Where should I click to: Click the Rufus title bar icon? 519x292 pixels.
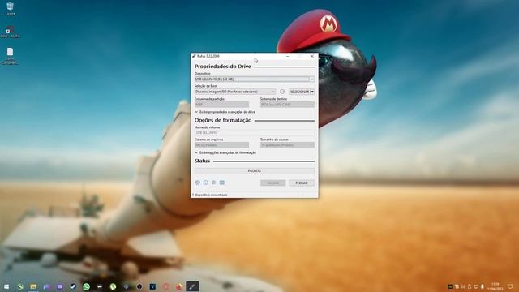coord(194,56)
